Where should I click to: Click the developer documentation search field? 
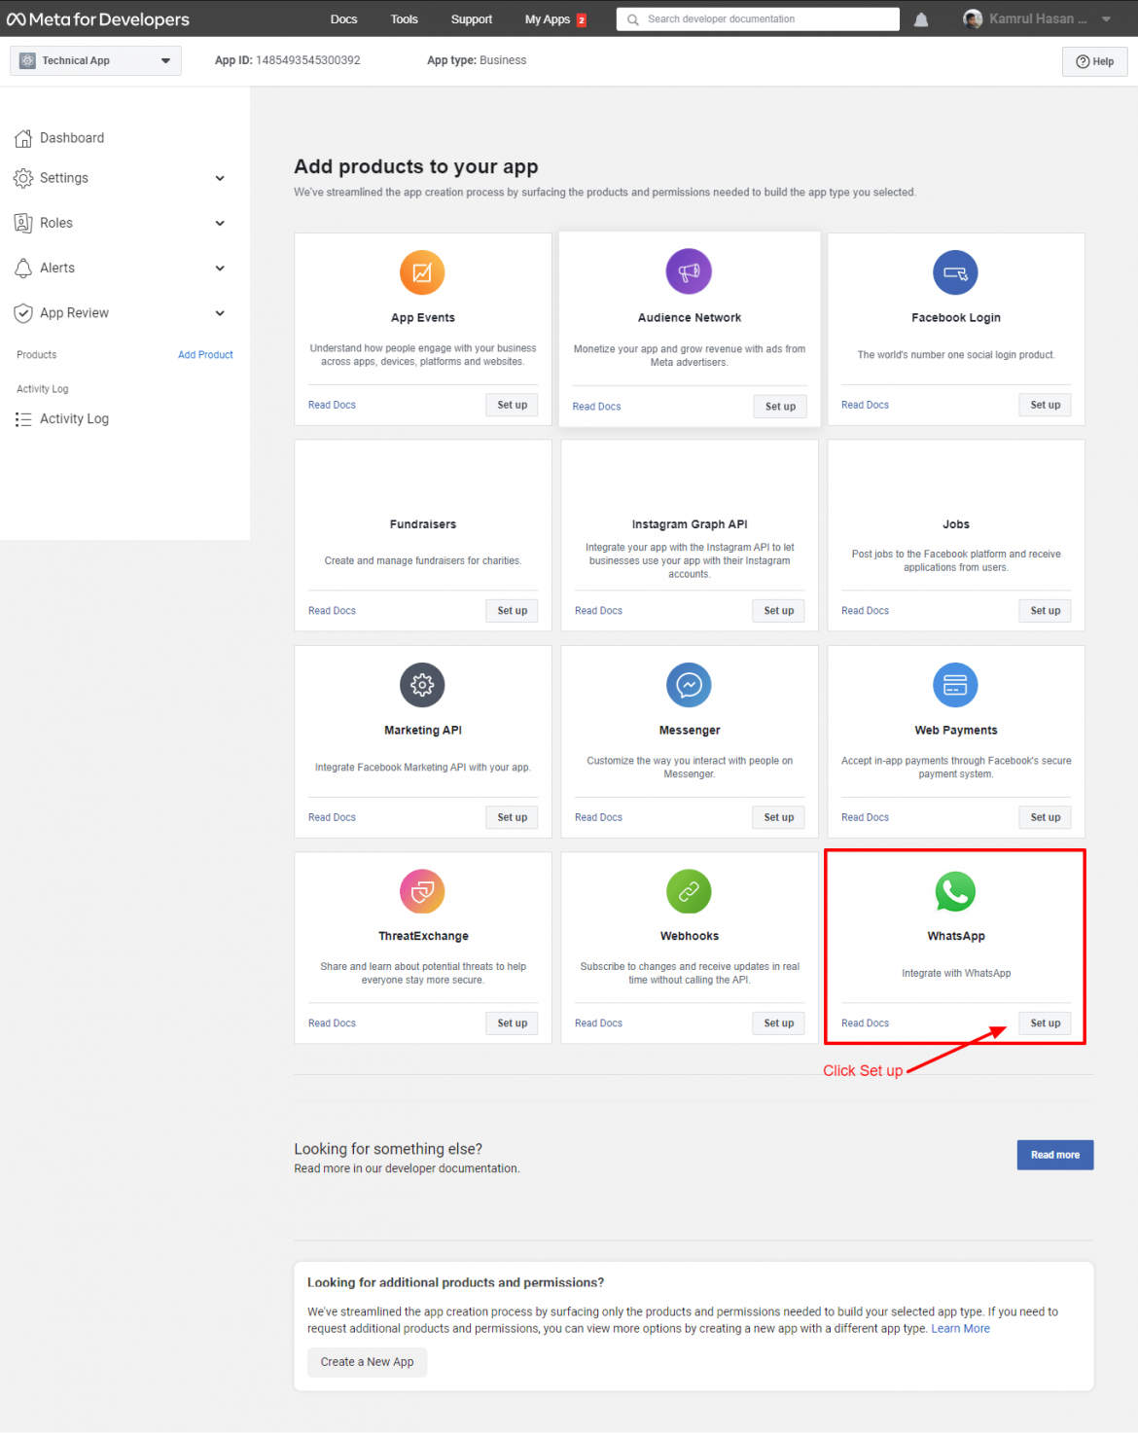[758, 18]
